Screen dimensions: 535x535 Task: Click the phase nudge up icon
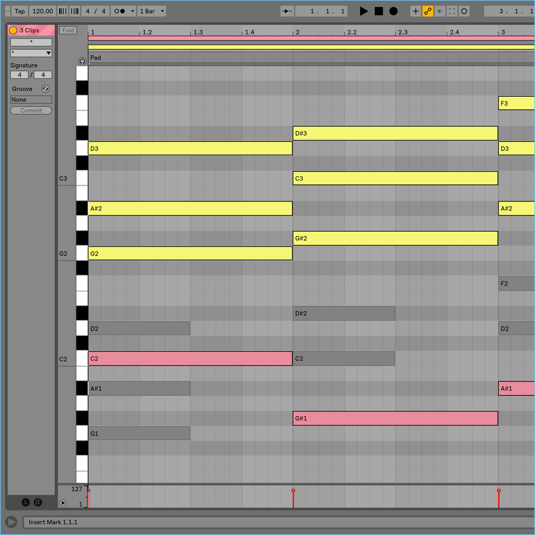click(x=75, y=11)
